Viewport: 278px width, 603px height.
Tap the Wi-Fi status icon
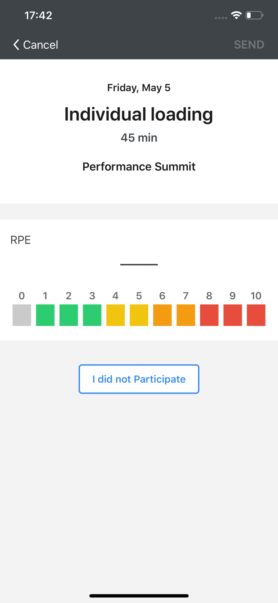236,15
